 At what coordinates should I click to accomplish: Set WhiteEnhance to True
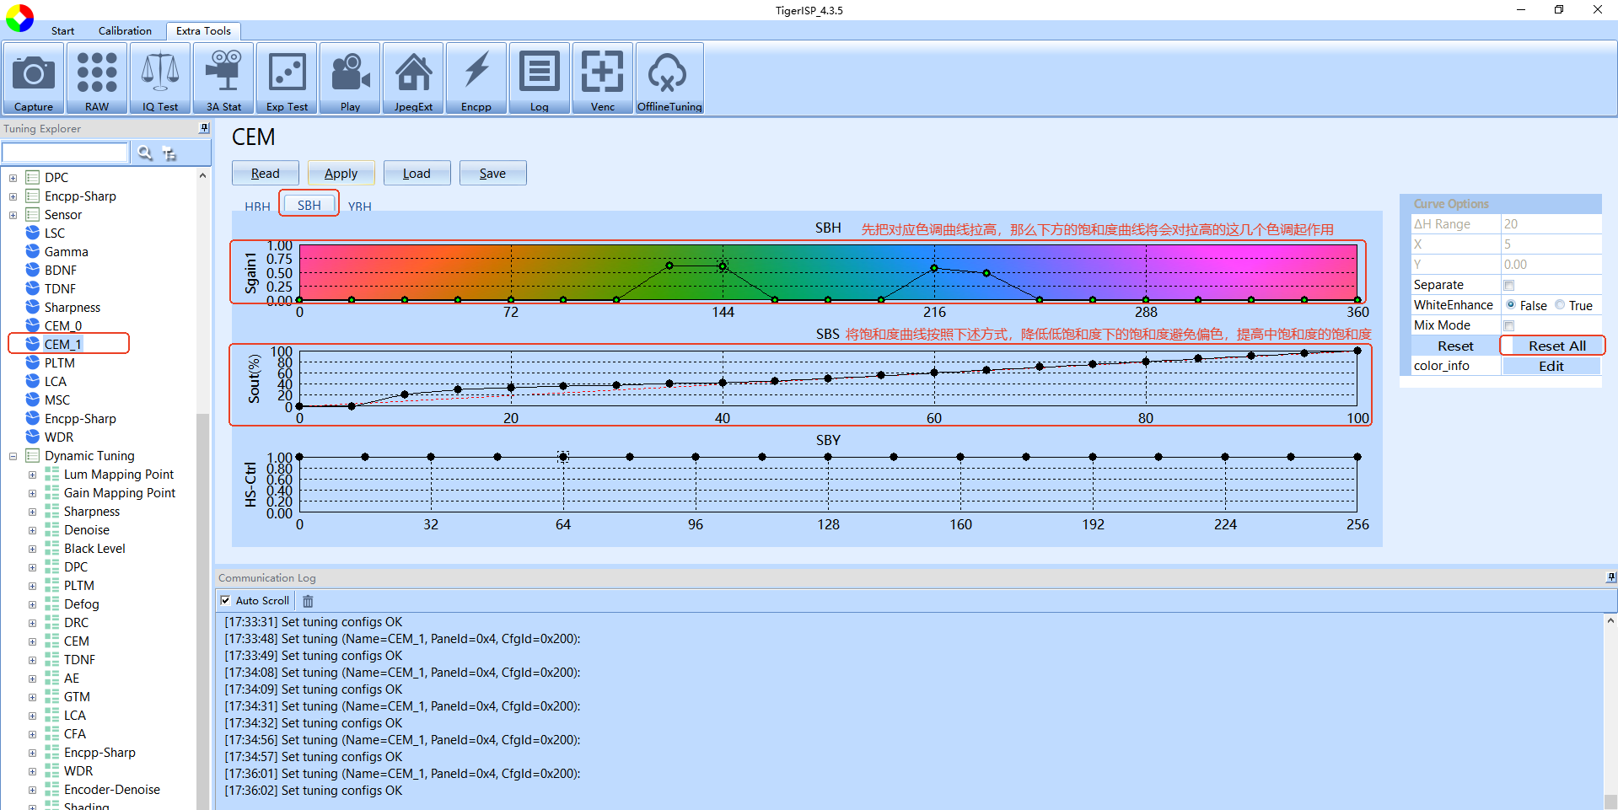coord(1560,305)
